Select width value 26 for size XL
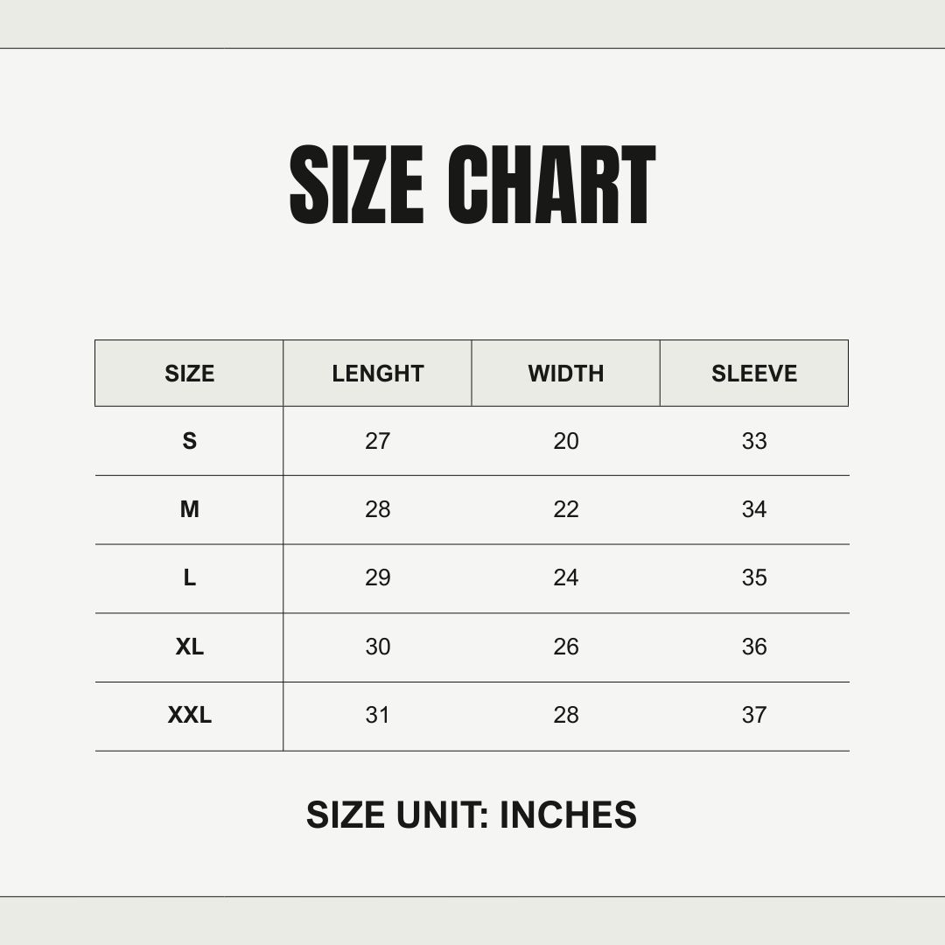 click(x=566, y=647)
